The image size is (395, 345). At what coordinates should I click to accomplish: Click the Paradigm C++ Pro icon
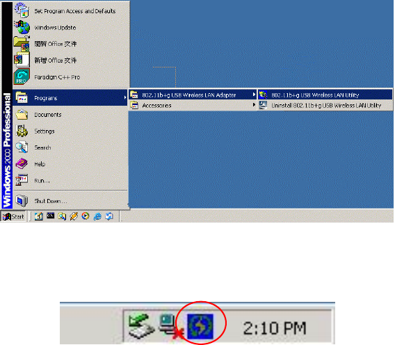pos(22,77)
